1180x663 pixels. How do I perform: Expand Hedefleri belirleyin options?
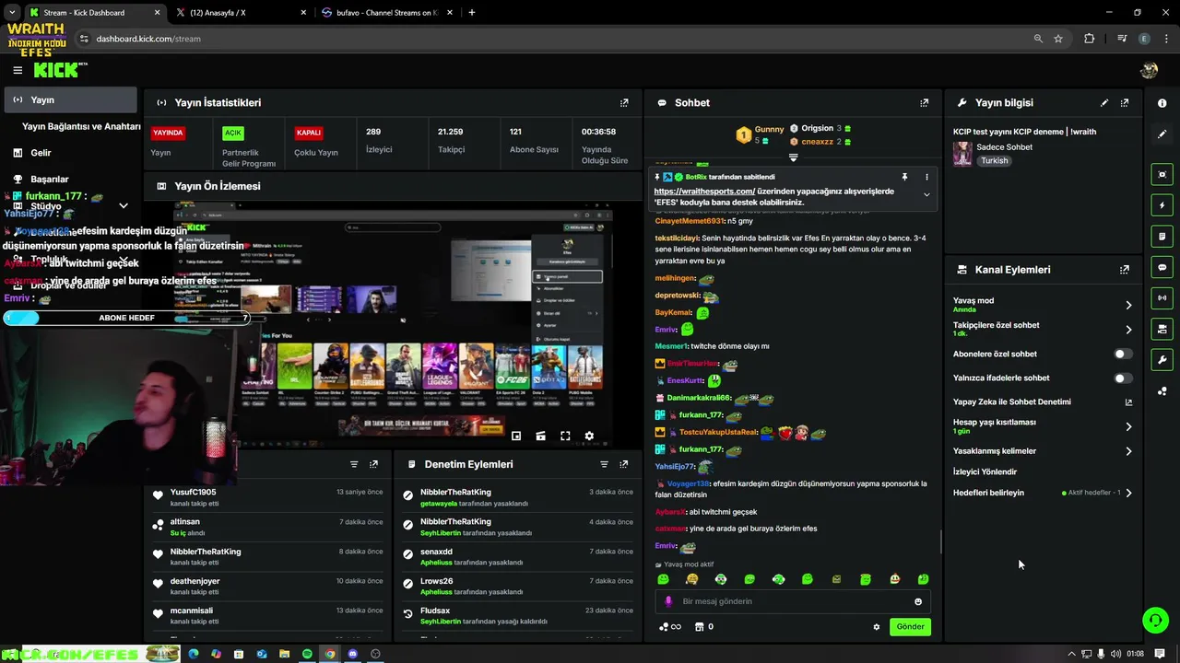coord(1128,493)
